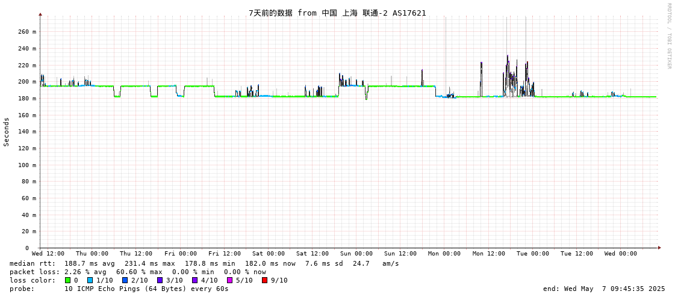Click the blue 2/10 loss color swatch
This screenshot has width=675, height=297.
125,280
